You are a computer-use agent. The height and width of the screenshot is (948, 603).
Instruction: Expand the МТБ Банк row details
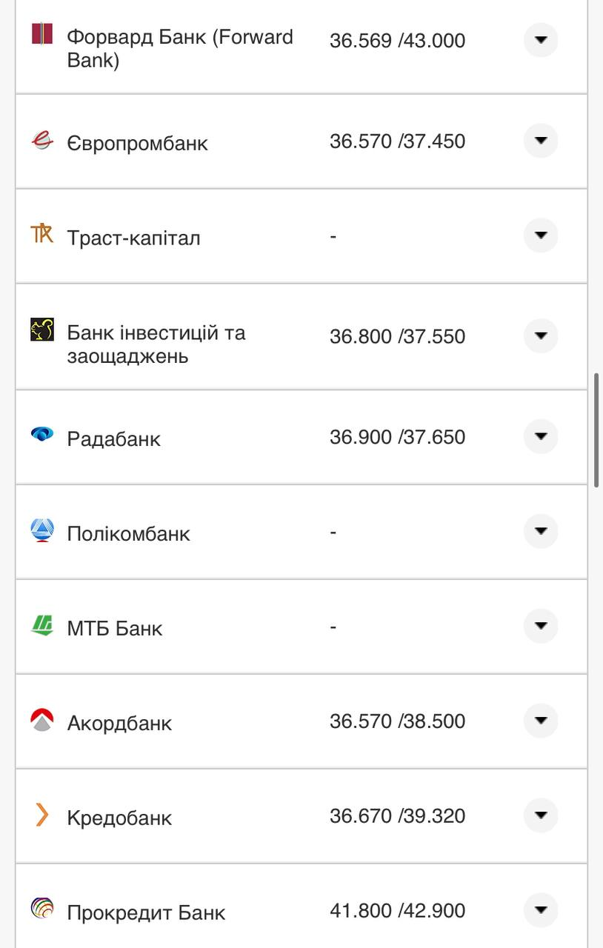coord(541,627)
